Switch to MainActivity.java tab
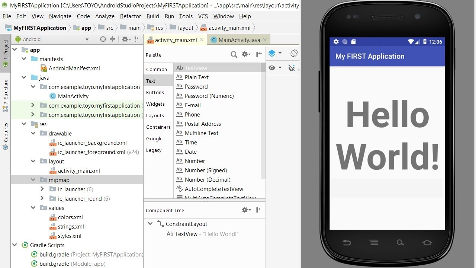This screenshot has height=268, width=476. pos(239,40)
